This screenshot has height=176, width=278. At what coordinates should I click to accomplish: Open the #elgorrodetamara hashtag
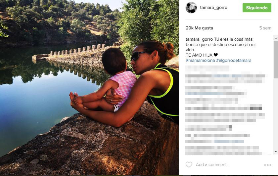coord(234,61)
